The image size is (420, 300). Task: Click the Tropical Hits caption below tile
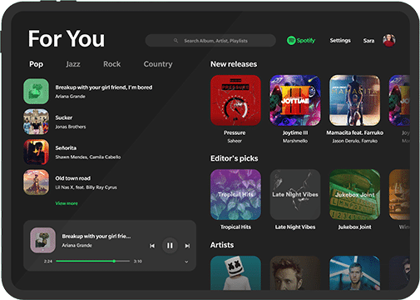(235, 227)
